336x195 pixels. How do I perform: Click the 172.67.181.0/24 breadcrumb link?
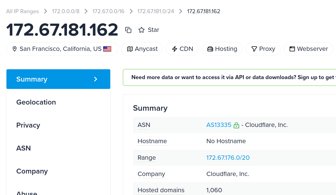pyautogui.click(x=156, y=11)
